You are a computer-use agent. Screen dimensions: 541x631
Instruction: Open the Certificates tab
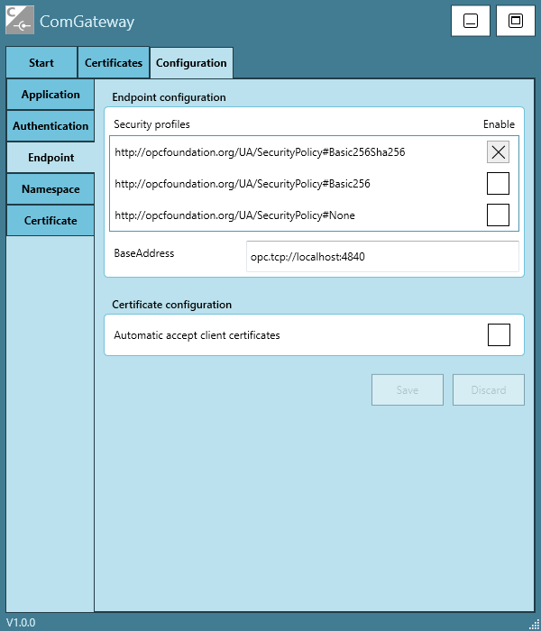(x=114, y=63)
